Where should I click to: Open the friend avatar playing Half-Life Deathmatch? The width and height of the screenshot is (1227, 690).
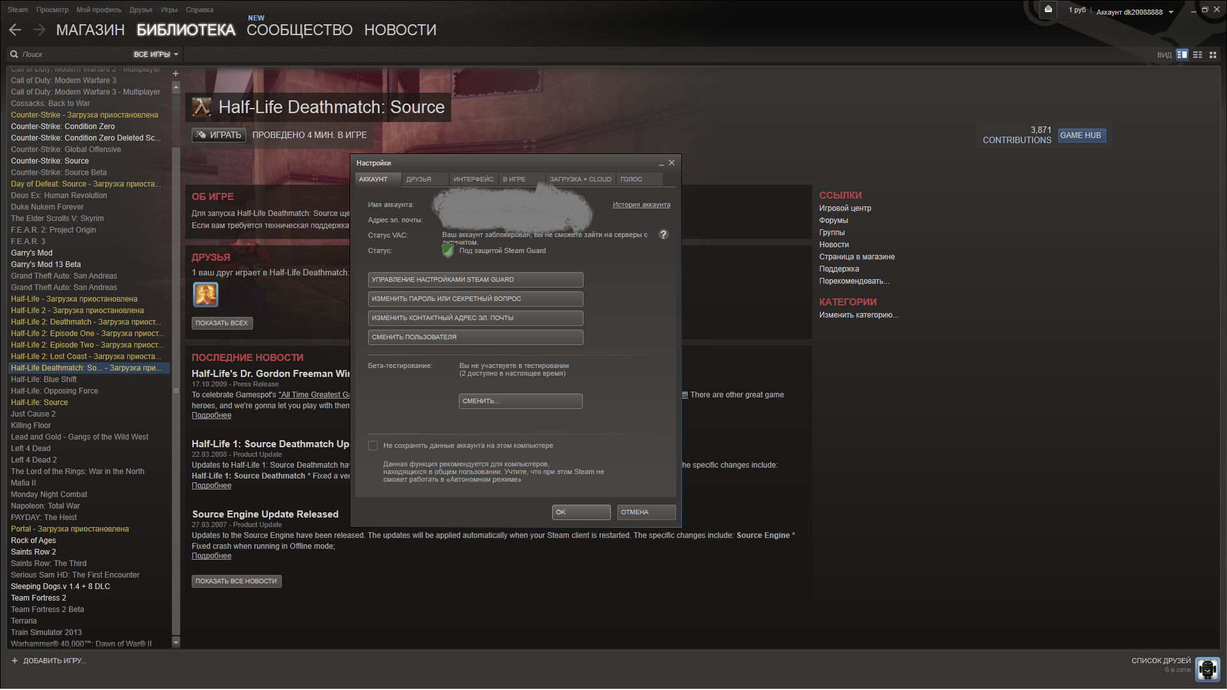206,295
